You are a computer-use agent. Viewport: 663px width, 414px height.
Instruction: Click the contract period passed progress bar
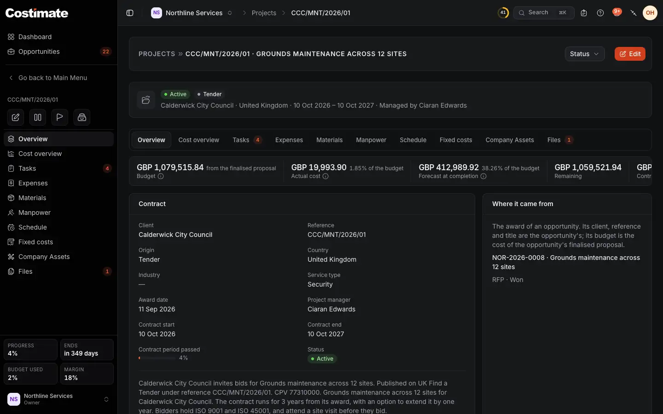coord(157,358)
